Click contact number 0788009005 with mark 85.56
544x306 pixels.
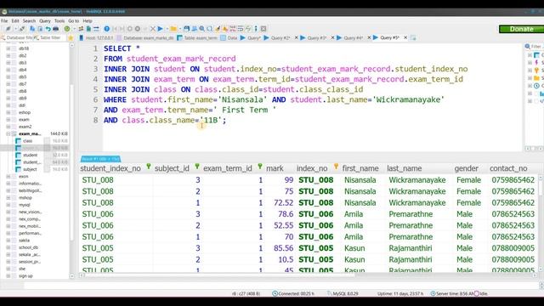click(x=513, y=248)
